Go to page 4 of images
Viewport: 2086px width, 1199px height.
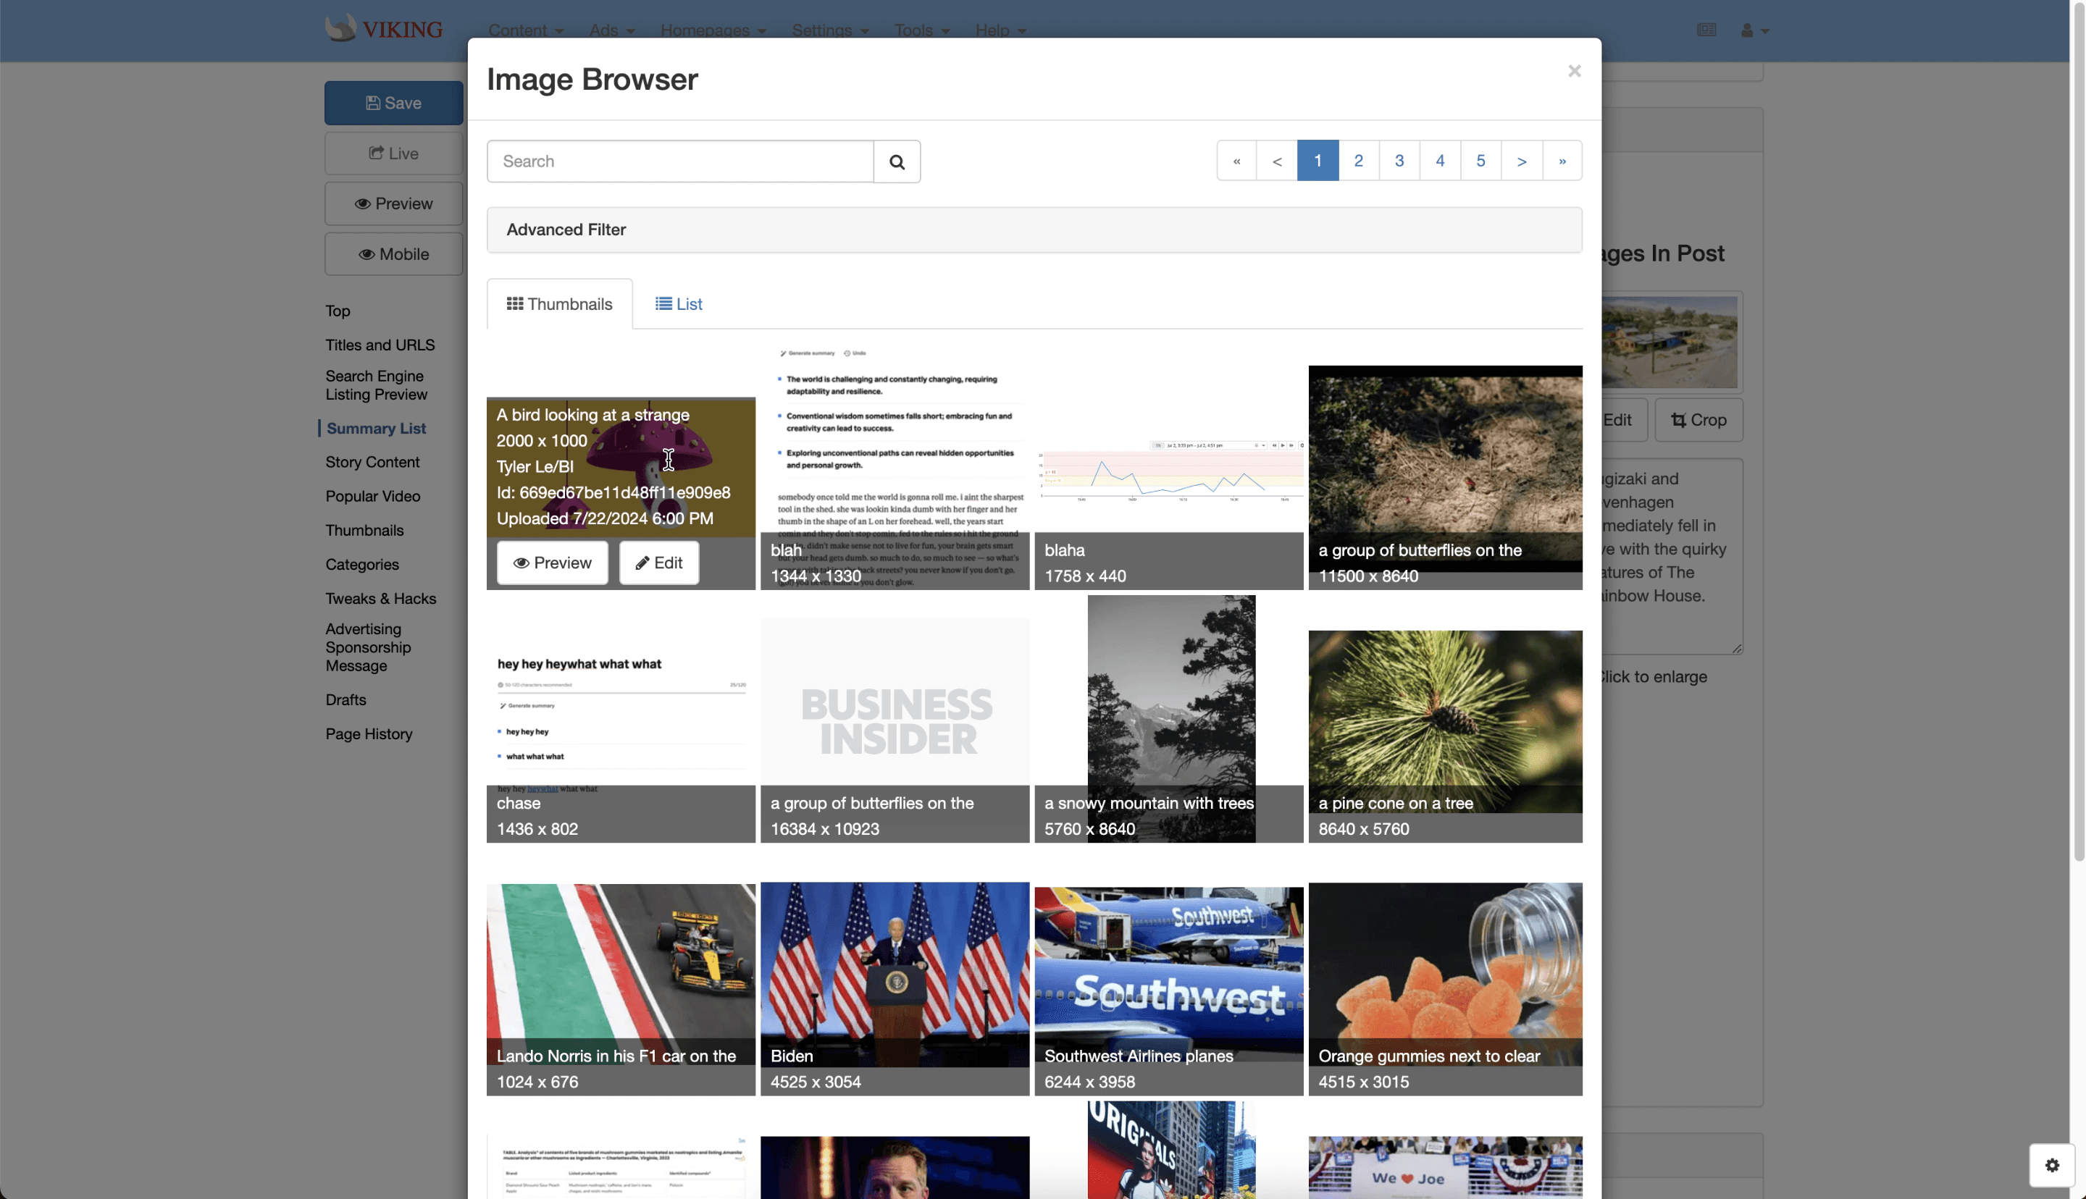pyautogui.click(x=1439, y=161)
